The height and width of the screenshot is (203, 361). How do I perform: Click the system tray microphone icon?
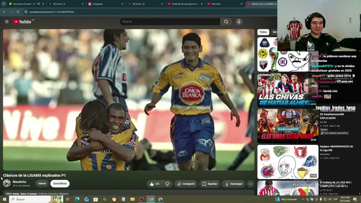pos(321,199)
